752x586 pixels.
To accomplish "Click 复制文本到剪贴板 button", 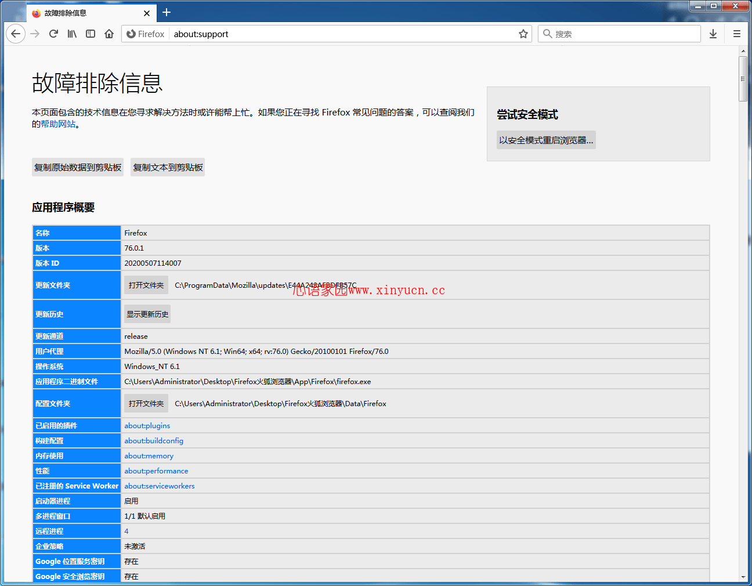I will coord(168,167).
